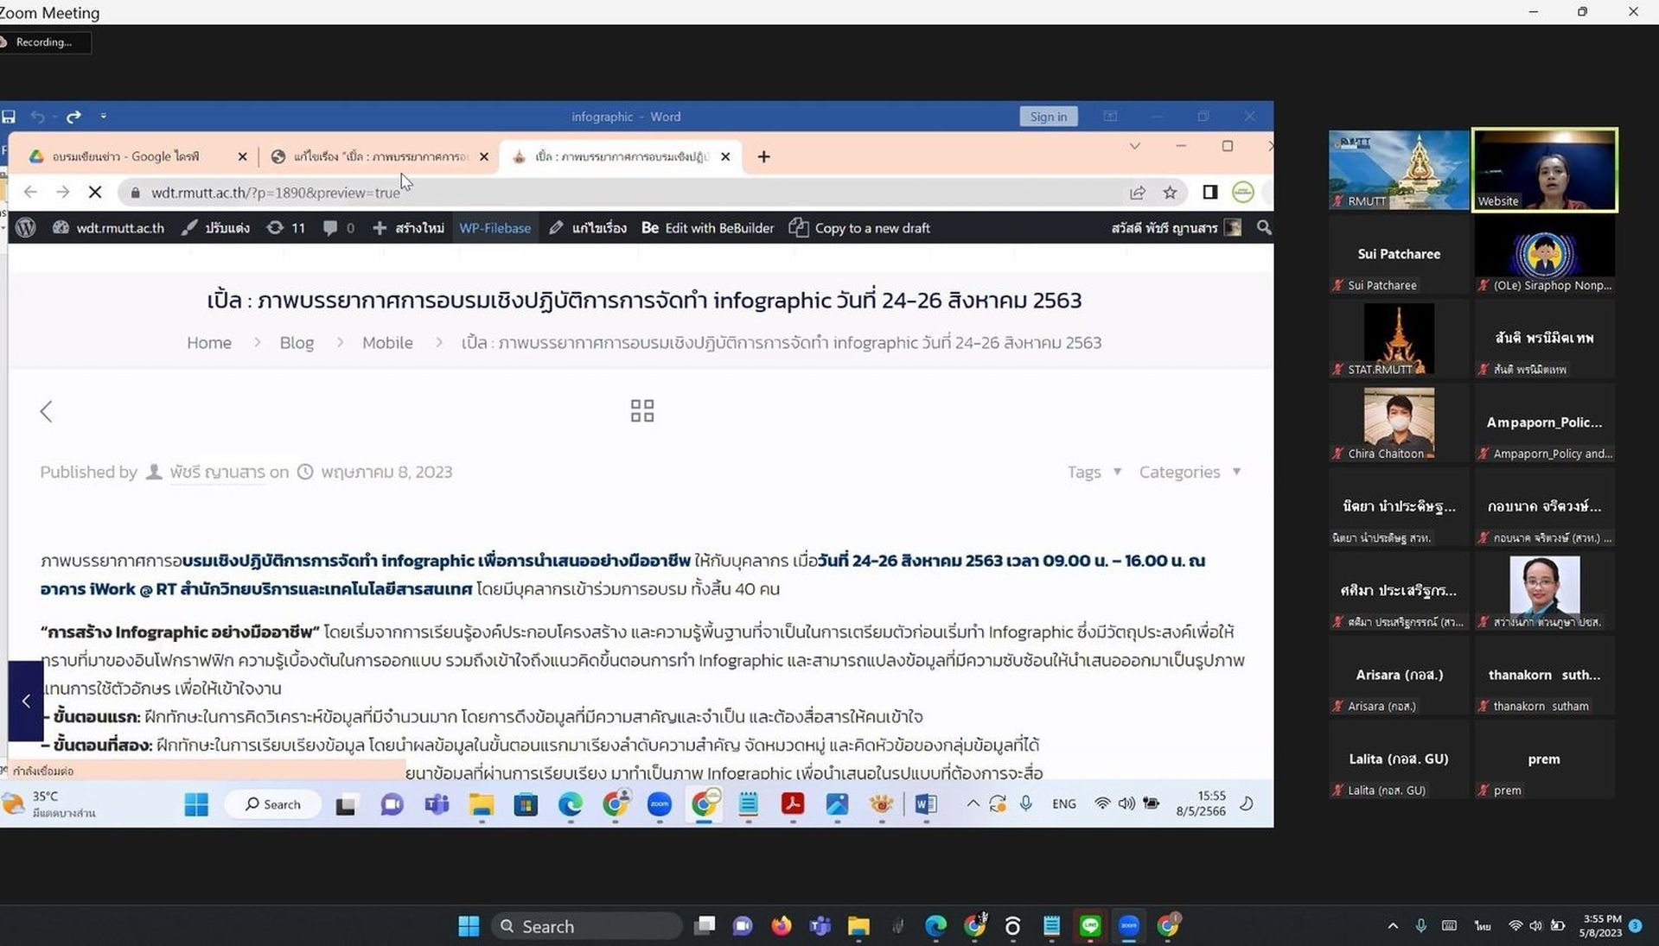This screenshot has height=946, width=1659.
Task: Click Chrome's forward navigation arrow
Action: click(x=62, y=192)
